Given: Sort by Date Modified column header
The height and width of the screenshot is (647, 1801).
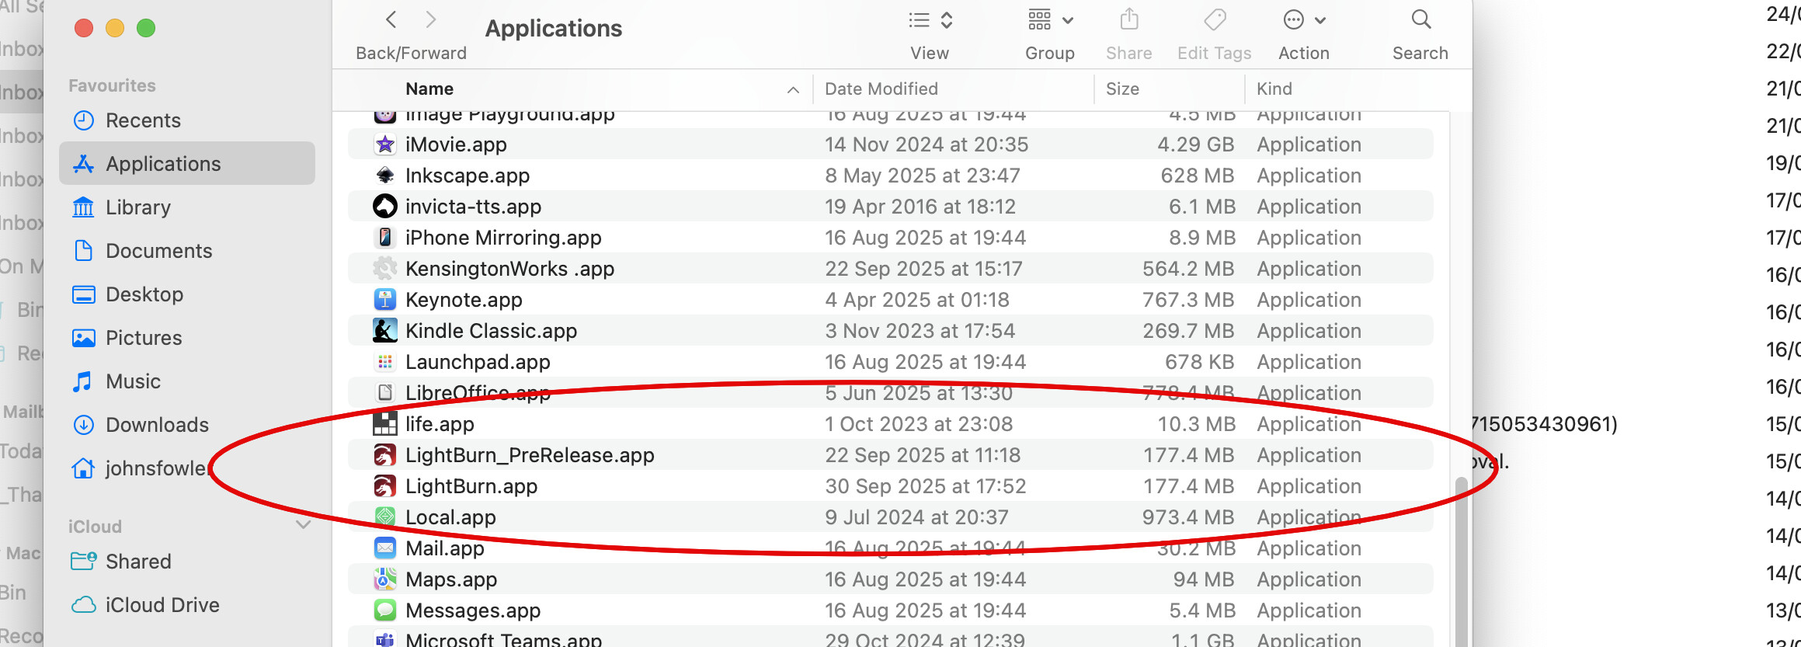Looking at the screenshot, I should tap(881, 89).
